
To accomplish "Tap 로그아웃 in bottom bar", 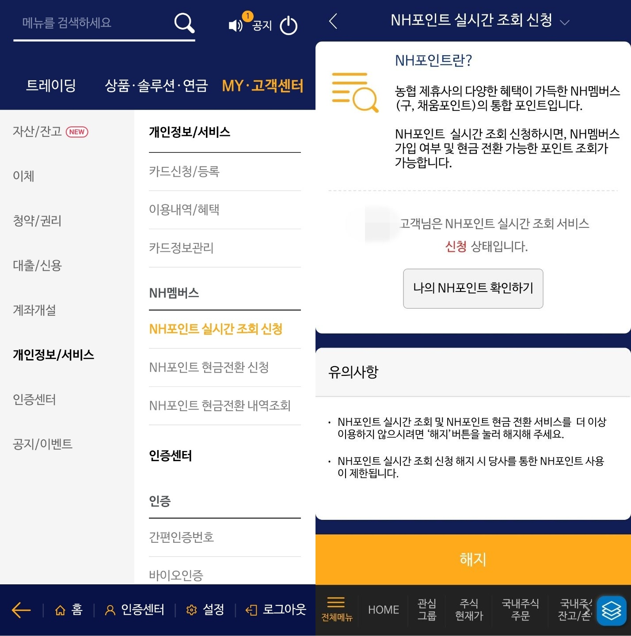I will tap(276, 610).
